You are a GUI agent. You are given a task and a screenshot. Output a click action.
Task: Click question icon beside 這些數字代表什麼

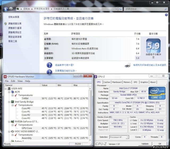tap(49, 65)
